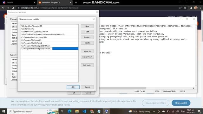This screenshot has width=203, height=114.
Task: Open Visual Studio Code from the taskbar
Action: [x=84, y=111]
